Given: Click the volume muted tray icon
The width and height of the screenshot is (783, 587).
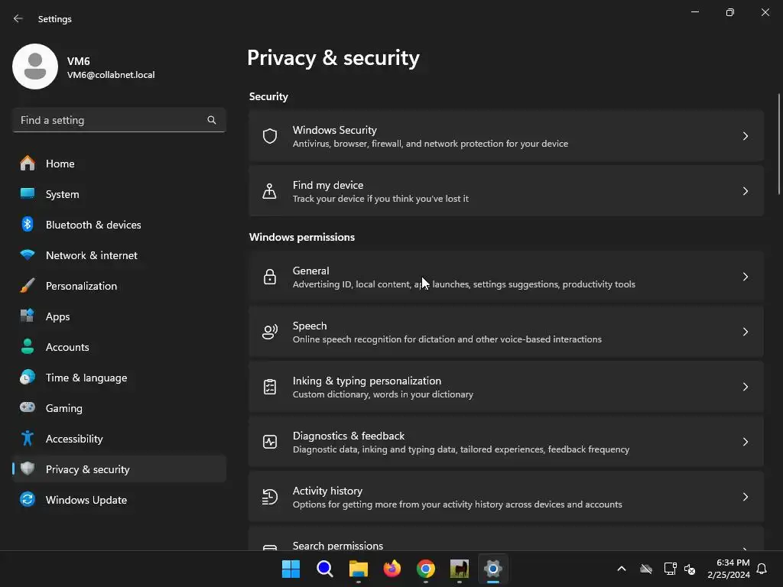Looking at the screenshot, I should 690,569.
